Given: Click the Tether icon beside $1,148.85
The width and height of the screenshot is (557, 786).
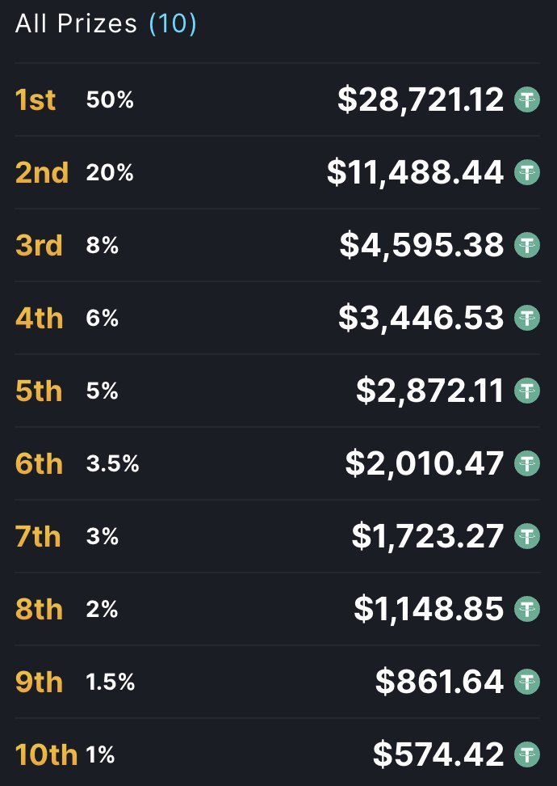Looking at the screenshot, I should tap(527, 609).
